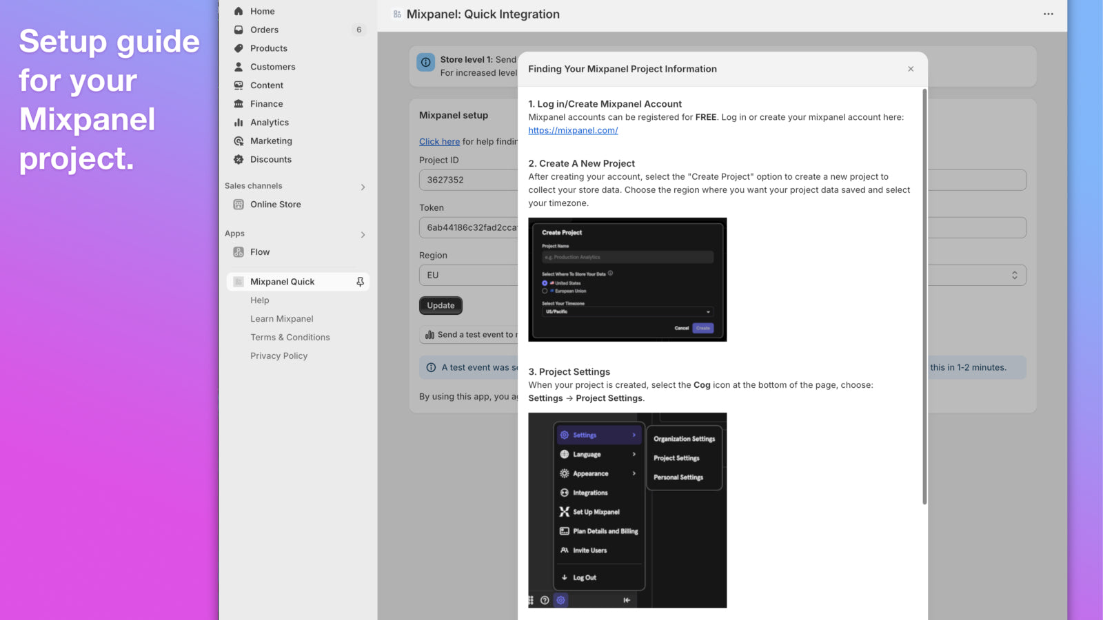Screen dimensions: 1103x620
Task: Open the mixpanel.com link in the guide
Action: pyautogui.click(x=573, y=130)
